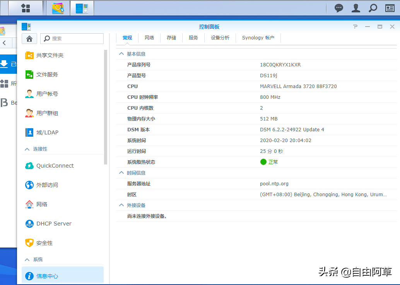
Task: Click the back arrow in Package Center window
Action: 4,43
